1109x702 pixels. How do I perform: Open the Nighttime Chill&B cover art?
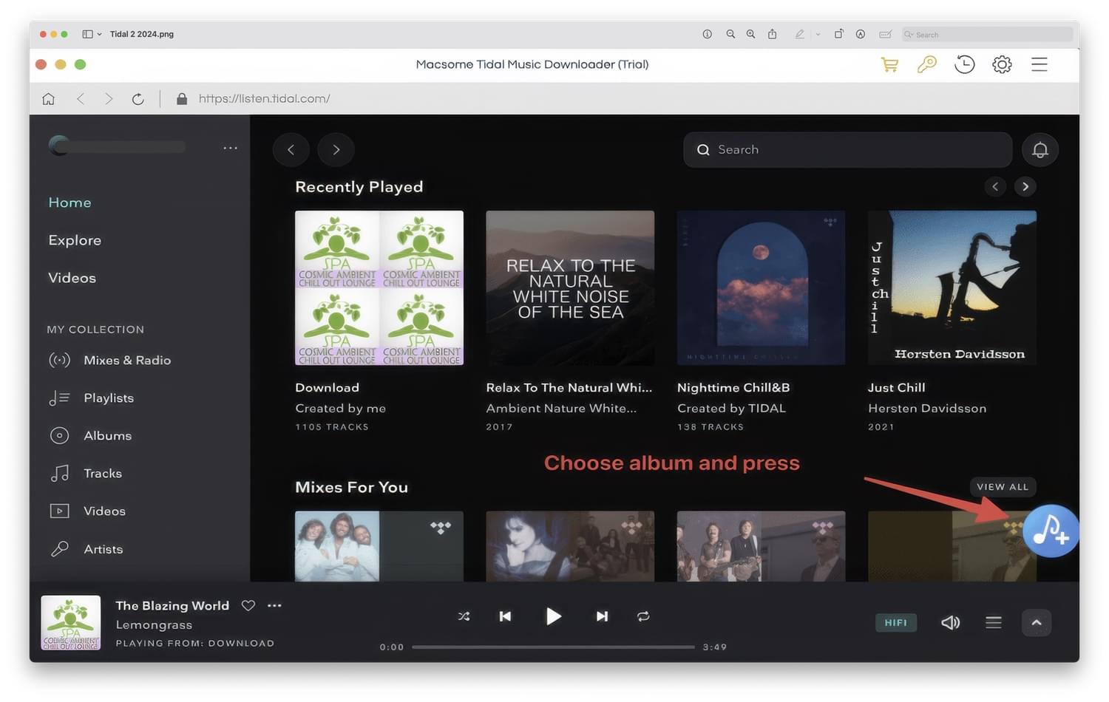tap(761, 288)
